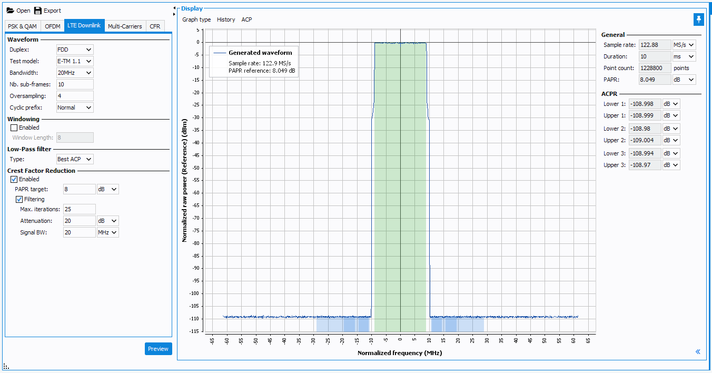The width and height of the screenshot is (712, 373).
Task: Change ACPR Lower 1 unit dropdown
Action: click(x=671, y=104)
